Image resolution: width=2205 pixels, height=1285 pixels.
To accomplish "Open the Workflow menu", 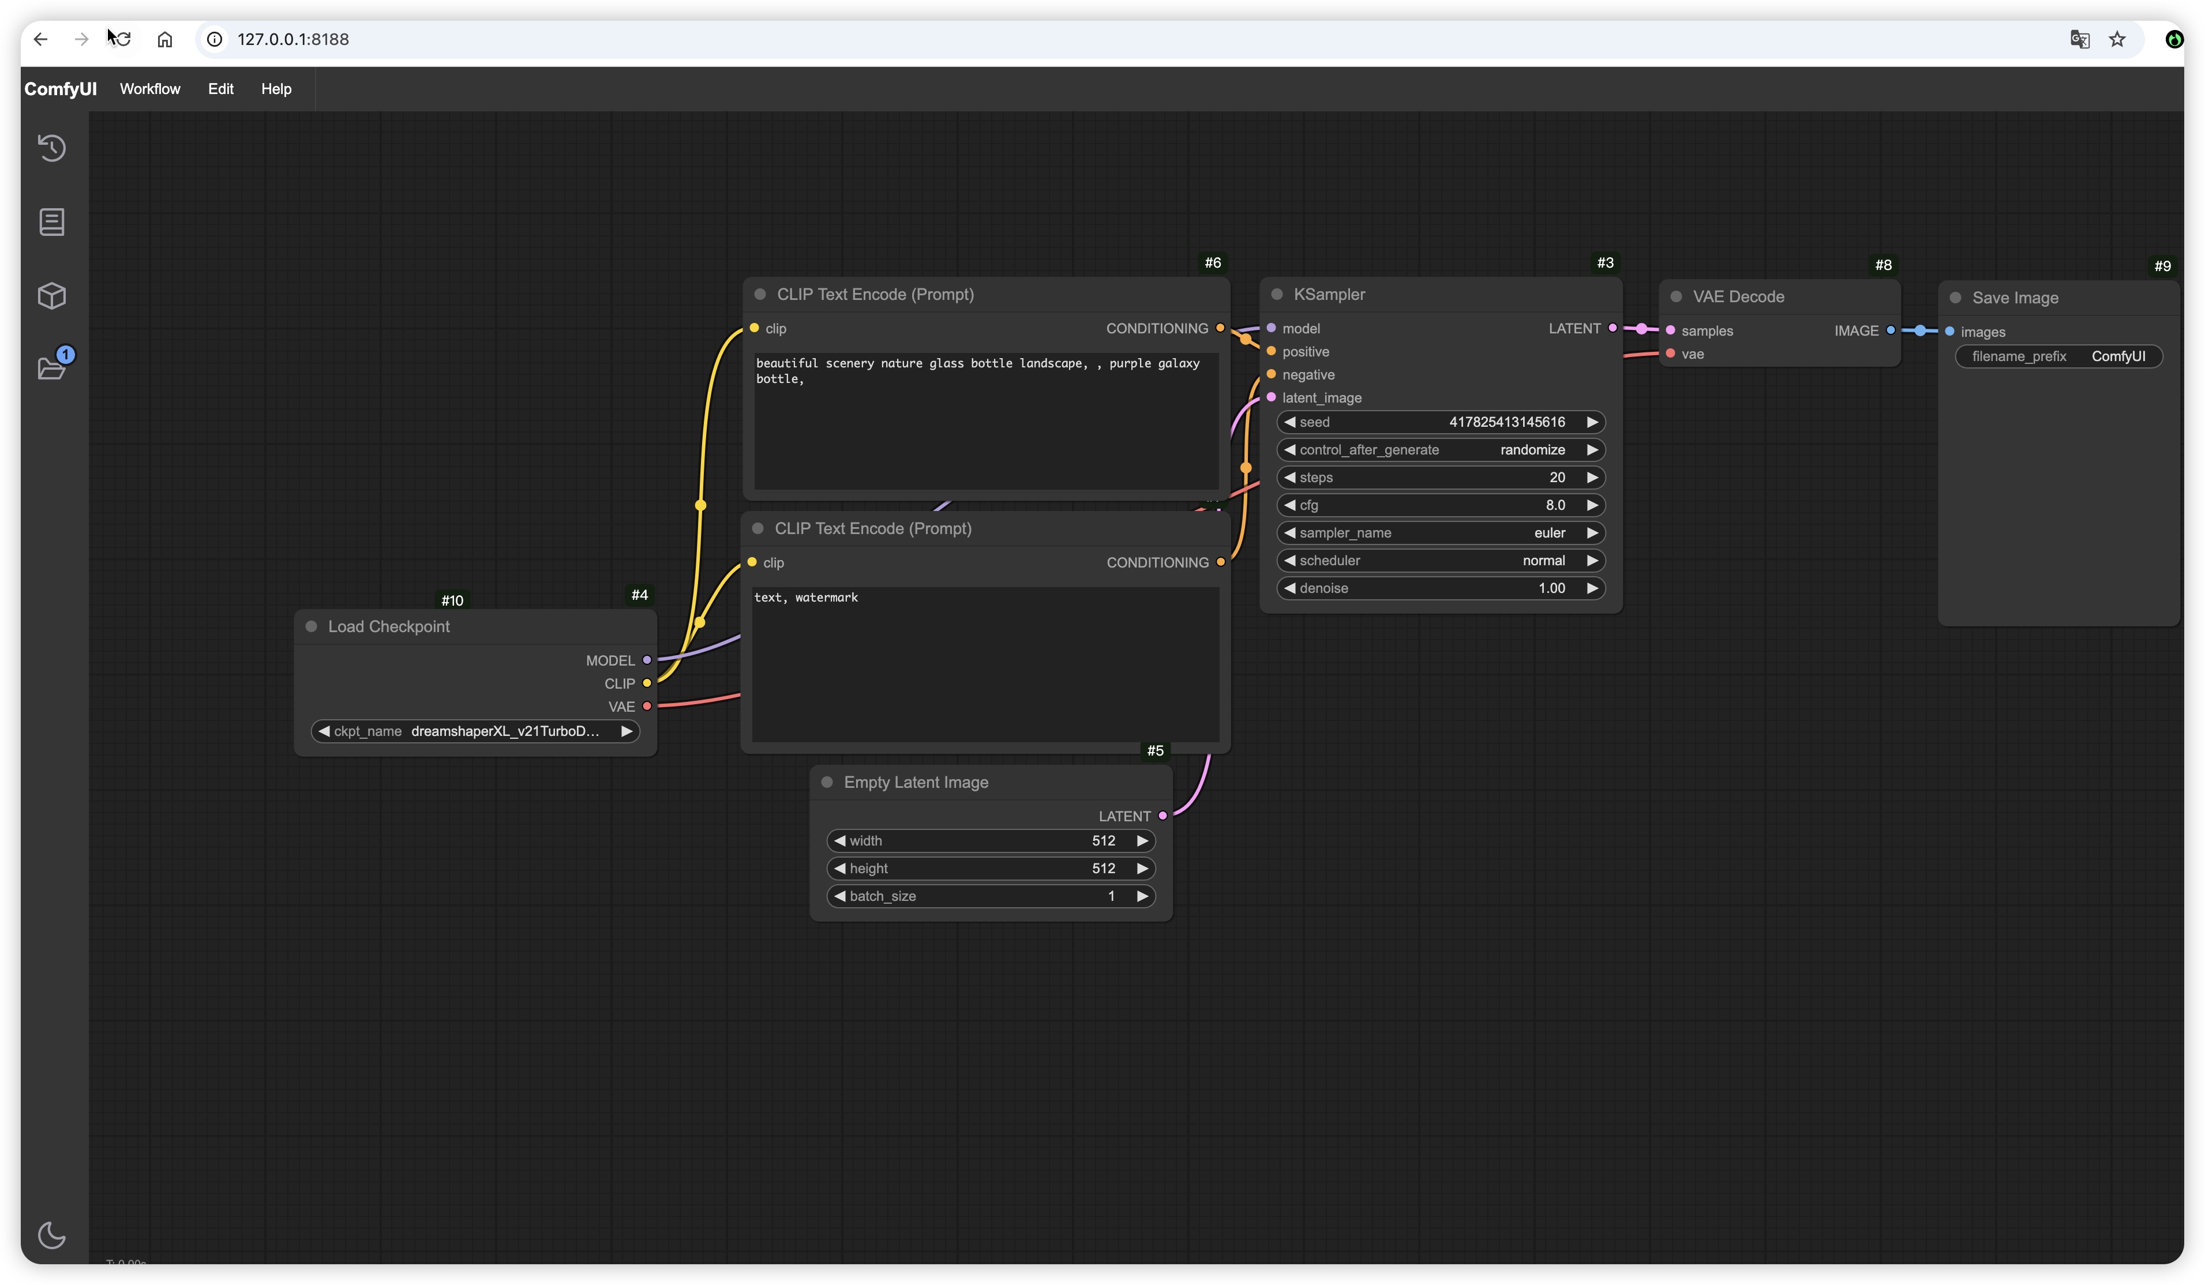I will pyautogui.click(x=149, y=88).
